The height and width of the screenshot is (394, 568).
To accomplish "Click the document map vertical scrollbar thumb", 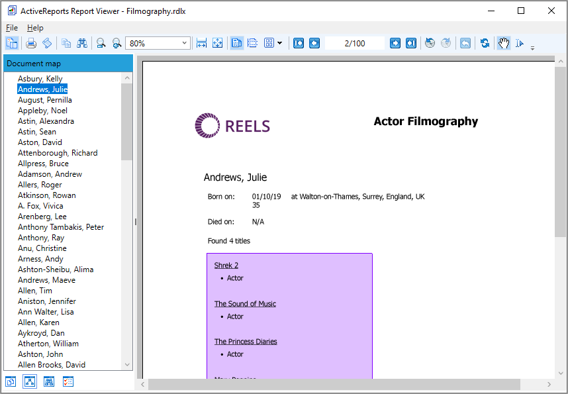I will [x=127, y=121].
